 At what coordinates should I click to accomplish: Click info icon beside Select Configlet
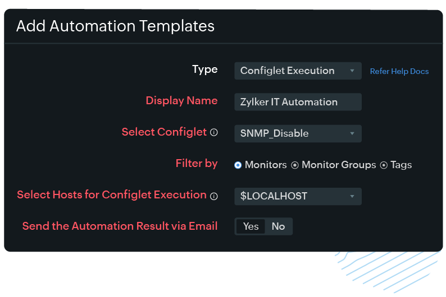pos(213,133)
